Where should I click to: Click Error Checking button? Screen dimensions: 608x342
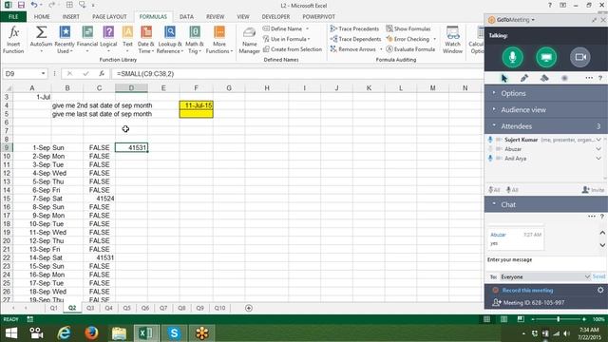408,39
